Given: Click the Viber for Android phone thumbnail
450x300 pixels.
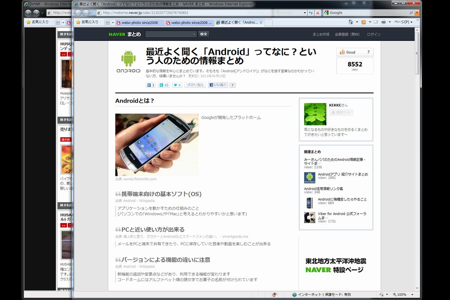Looking at the screenshot, I should pyautogui.click(x=309, y=217).
